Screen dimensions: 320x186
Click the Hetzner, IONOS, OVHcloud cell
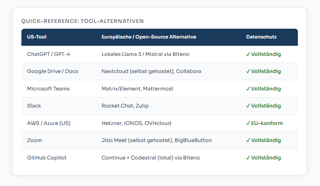(x=136, y=123)
